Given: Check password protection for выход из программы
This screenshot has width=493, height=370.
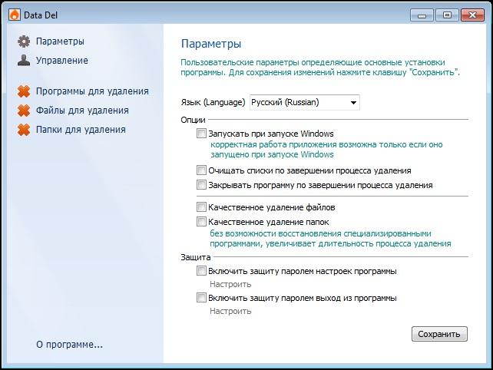Looking at the screenshot, I should click(x=201, y=297).
